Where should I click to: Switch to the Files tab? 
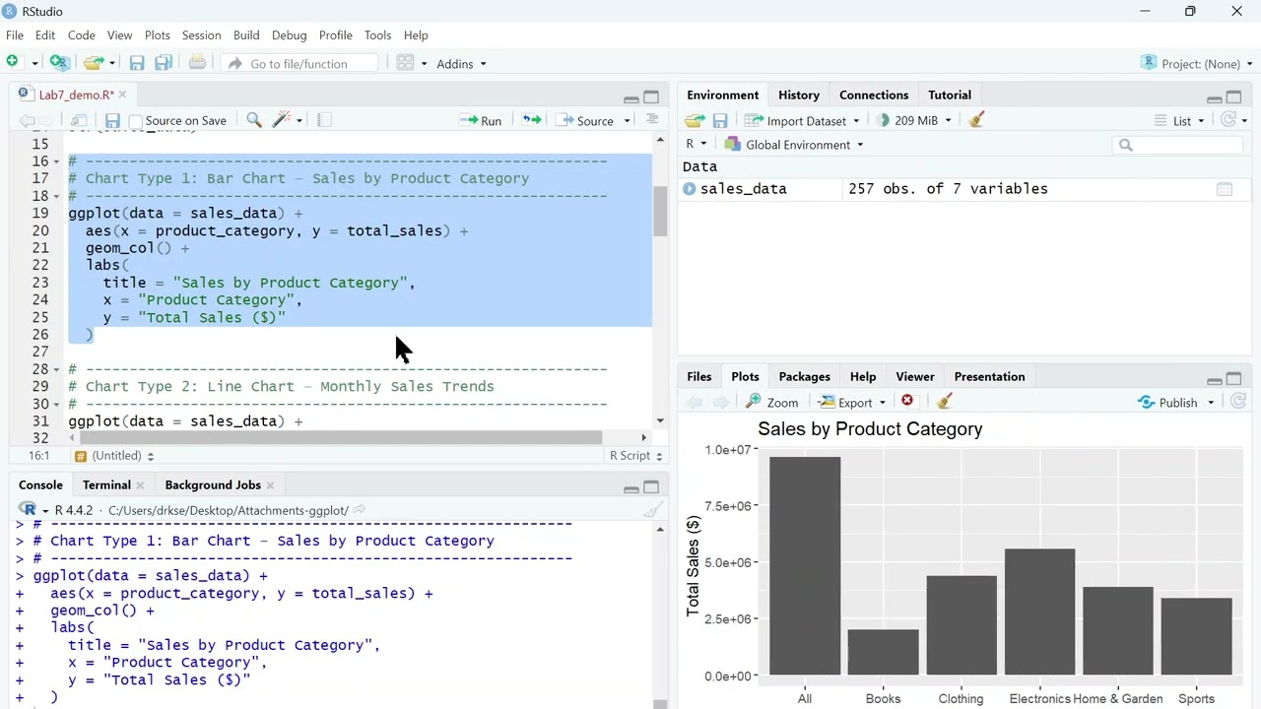698,376
